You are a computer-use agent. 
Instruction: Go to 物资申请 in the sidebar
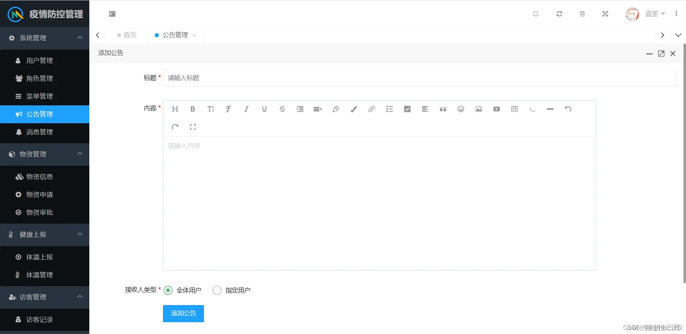click(x=45, y=195)
